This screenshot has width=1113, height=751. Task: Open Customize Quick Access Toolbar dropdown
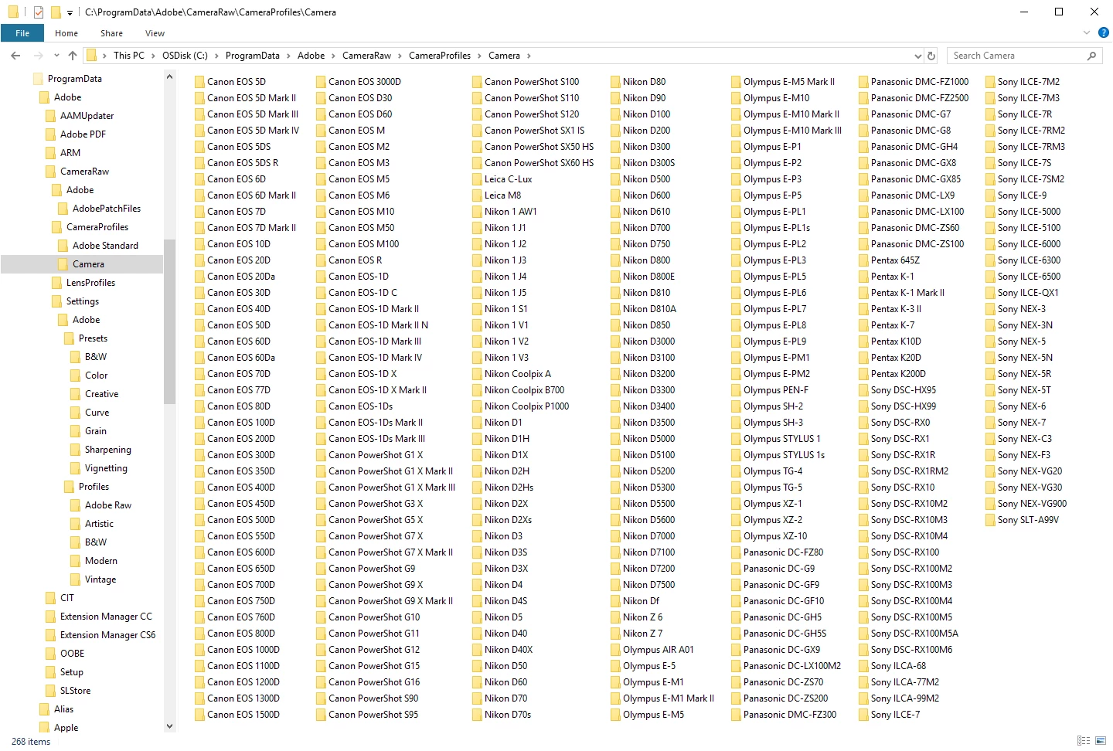point(70,12)
